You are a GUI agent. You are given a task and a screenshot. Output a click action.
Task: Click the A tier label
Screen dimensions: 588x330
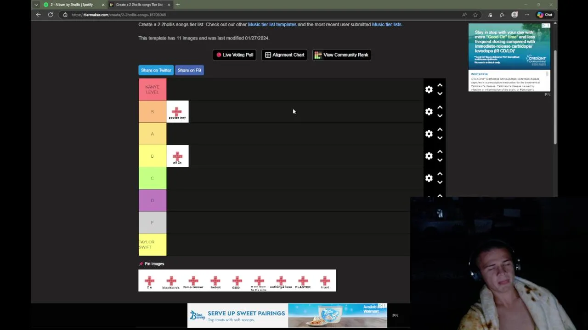click(153, 134)
